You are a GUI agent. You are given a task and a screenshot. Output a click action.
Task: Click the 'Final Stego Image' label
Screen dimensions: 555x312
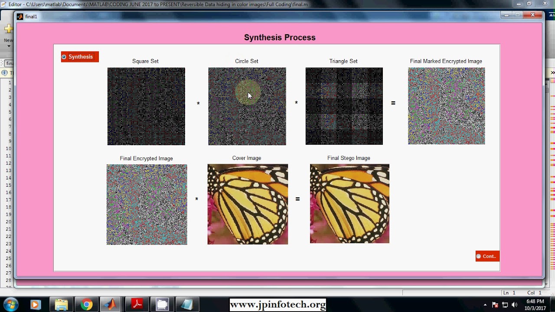click(349, 158)
